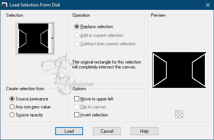Select Source luminance radio button
Screen dimensions: 214x140
29,99
